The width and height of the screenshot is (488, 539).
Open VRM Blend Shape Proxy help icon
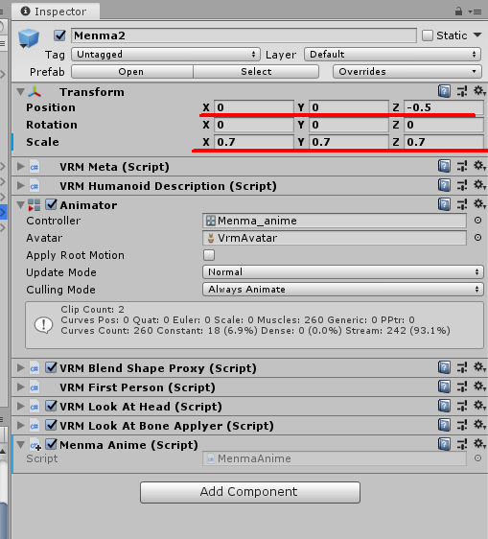point(444,367)
